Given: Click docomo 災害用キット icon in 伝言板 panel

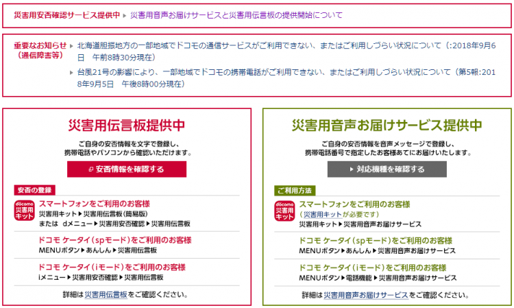Looking at the screenshot, I should tap(24, 211).
